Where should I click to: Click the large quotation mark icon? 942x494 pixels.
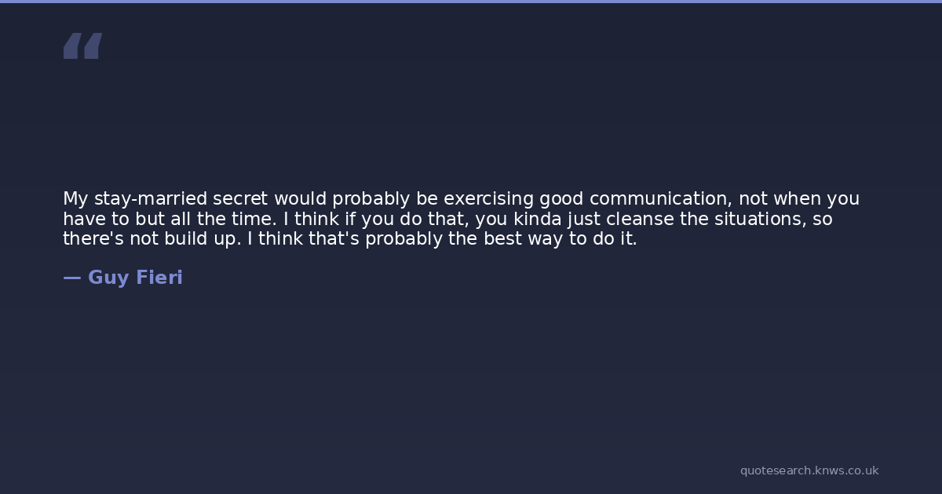pyautogui.click(x=82, y=46)
